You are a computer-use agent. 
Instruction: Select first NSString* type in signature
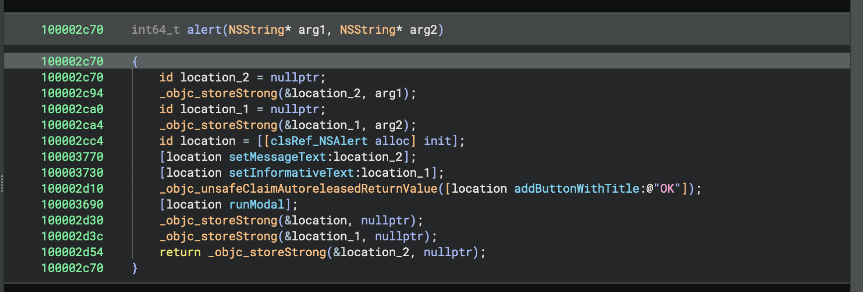[259, 30]
